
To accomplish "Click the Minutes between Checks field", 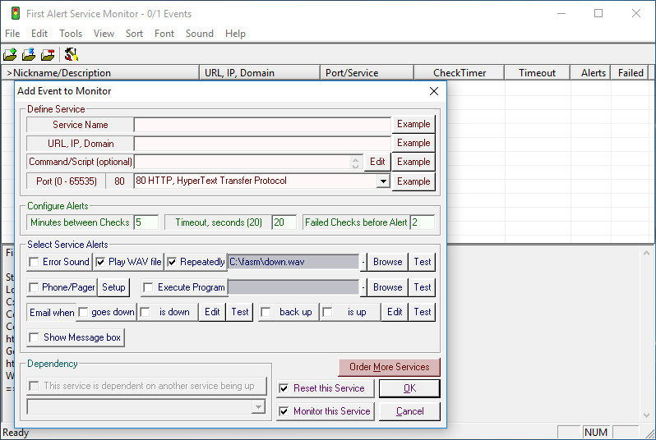I will pos(146,222).
